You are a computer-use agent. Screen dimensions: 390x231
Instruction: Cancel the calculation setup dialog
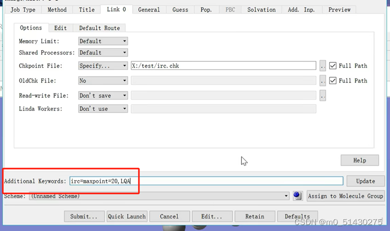click(169, 216)
